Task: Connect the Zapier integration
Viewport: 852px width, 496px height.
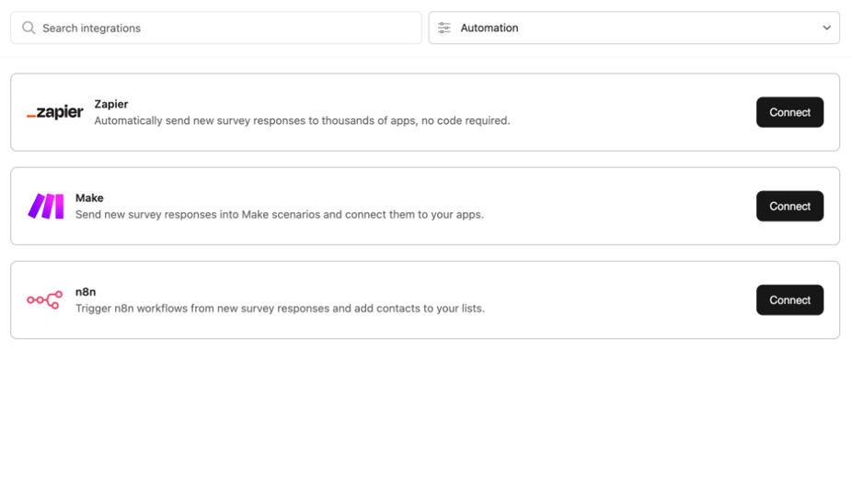Action: click(789, 112)
